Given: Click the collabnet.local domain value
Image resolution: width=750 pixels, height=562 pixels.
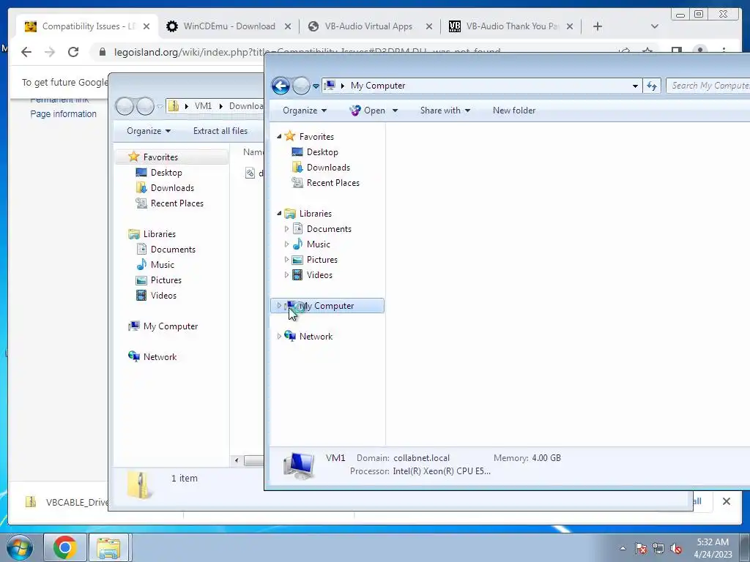Looking at the screenshot, I should pyautogui.click(x=421, y=458).
